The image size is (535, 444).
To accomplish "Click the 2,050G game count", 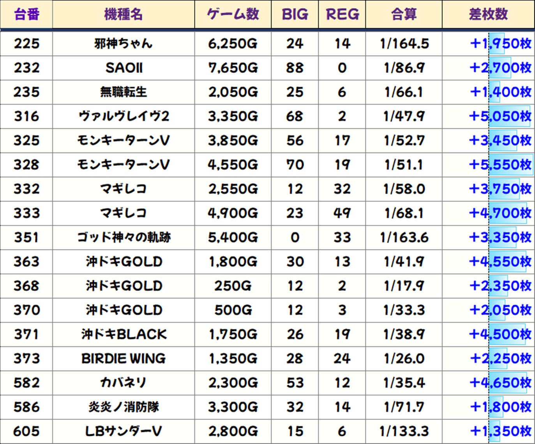I will click(233, 92).
